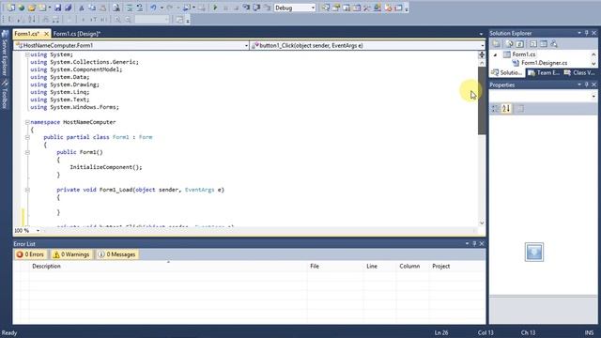The width and height of the screenshot is (601, 338).
Task: Collapse the namespace HostNameComputer block
Action: 27,122
